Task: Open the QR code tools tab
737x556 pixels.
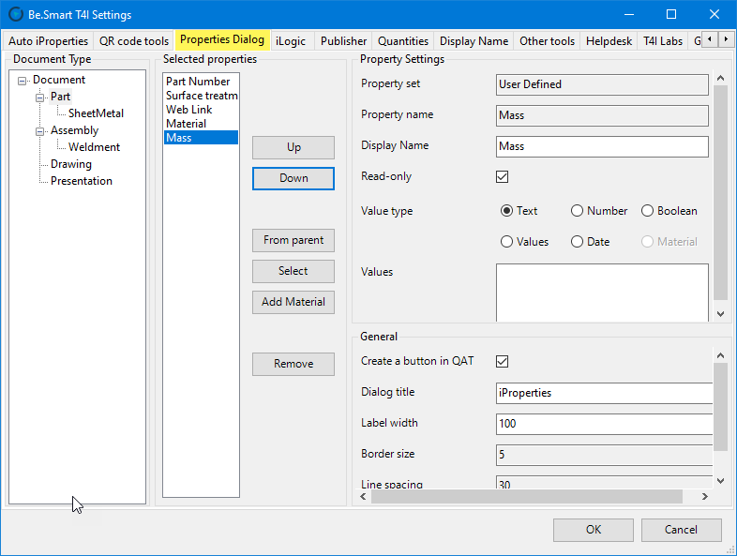Action: coord(134,41)
